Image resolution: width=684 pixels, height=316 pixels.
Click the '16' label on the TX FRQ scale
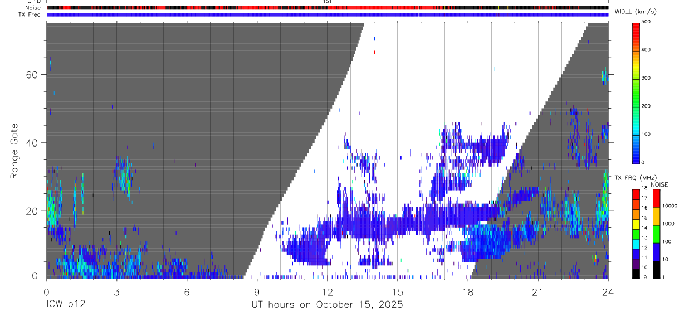tap(645, 207)
